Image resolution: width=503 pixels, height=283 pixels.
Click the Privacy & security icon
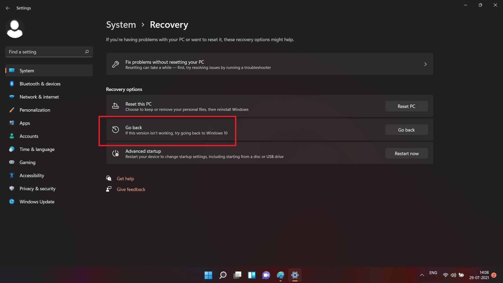tap(12, 188)
